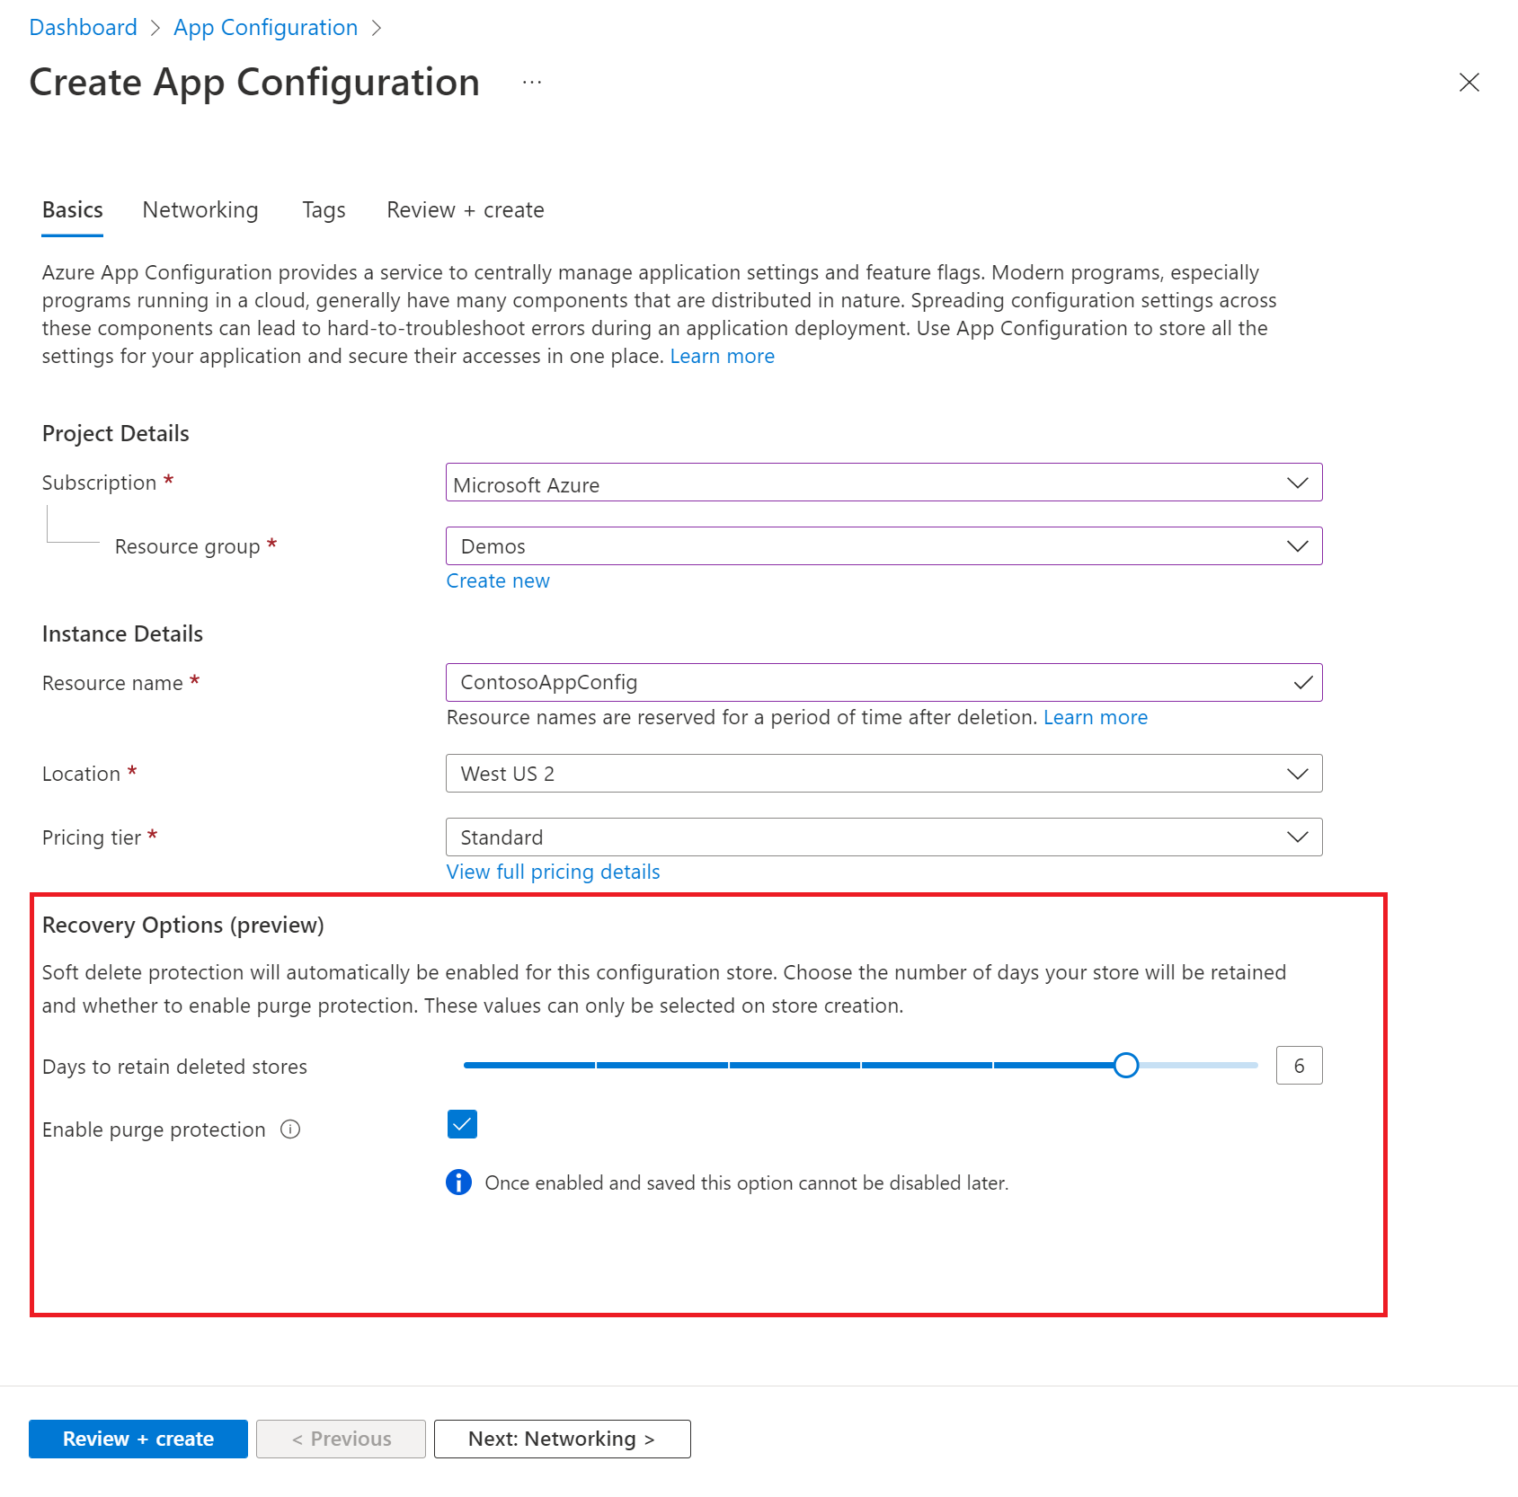1518x1497 pixels.
Task: Click the blue information notice icon
Action: 458,1183
